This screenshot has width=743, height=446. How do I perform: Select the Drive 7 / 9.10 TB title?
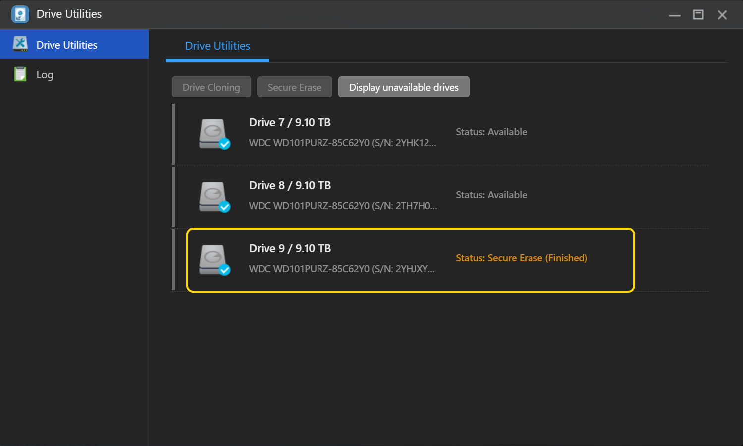290,122
